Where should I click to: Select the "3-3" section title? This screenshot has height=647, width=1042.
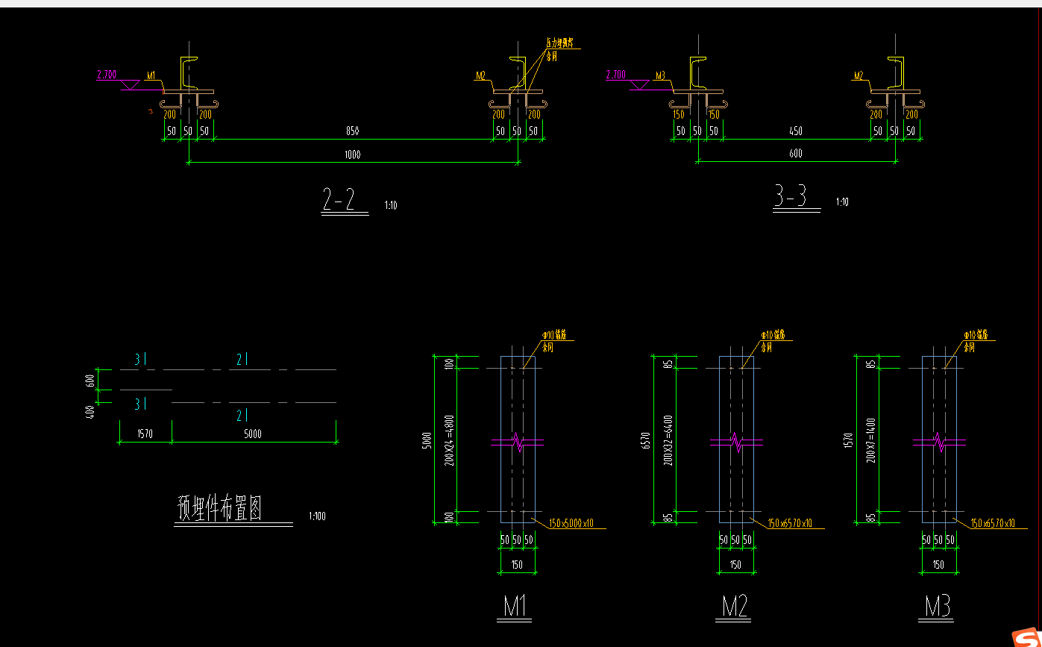coord(791,196)
